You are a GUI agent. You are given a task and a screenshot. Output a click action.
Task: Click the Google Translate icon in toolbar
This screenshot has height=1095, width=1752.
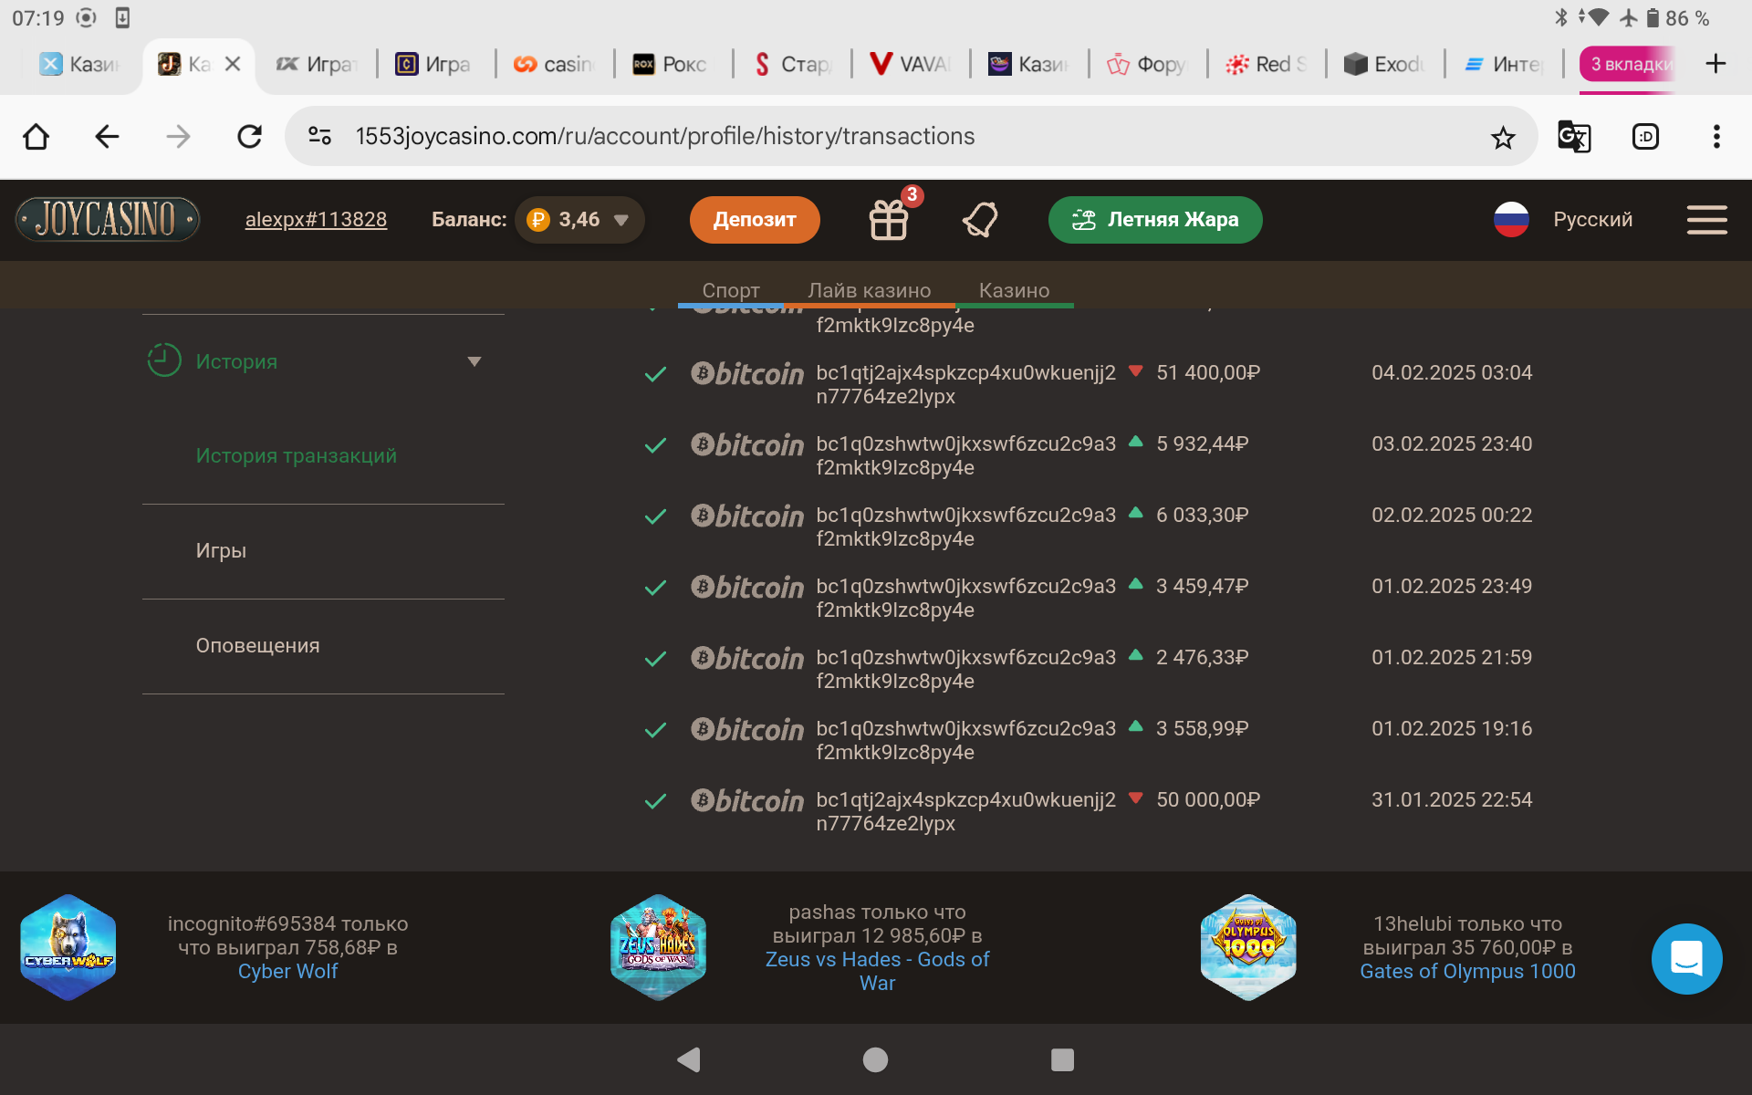pyautogui.click(x=1574, y=137)
